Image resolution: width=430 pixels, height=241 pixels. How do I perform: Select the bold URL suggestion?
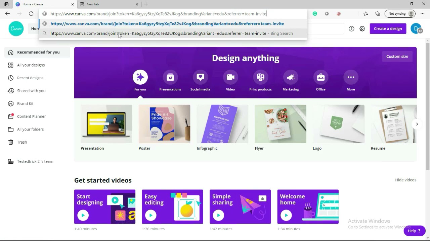coord(173,24)
